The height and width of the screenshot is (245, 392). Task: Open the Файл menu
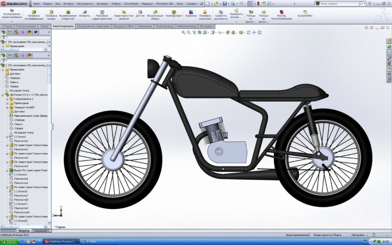point(36,4)
